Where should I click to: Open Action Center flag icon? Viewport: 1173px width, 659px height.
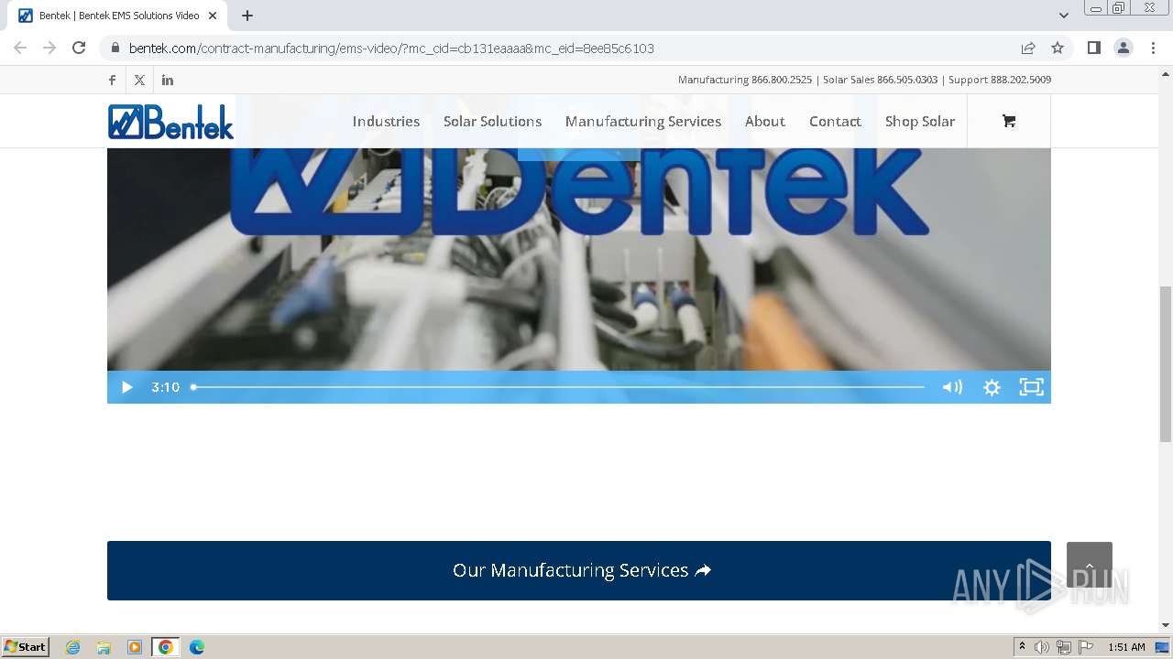1086,647
